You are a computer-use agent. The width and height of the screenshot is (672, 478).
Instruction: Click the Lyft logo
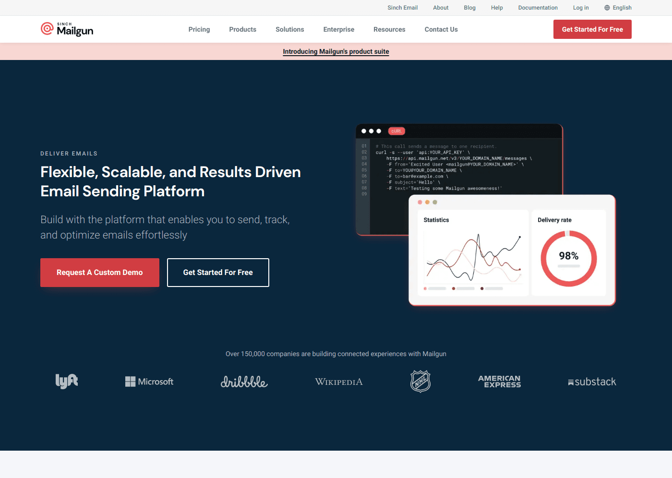coord(67,382)
